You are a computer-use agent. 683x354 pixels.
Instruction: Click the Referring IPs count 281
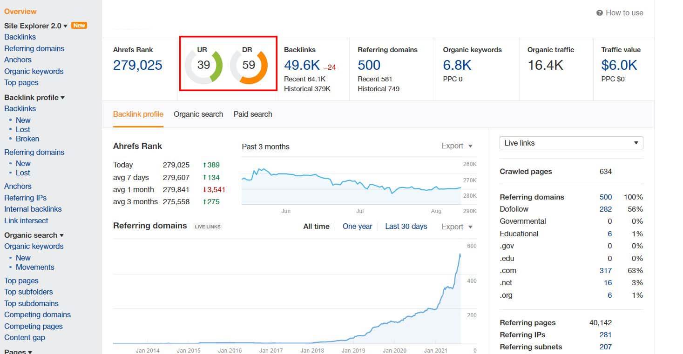pos(606,335)
